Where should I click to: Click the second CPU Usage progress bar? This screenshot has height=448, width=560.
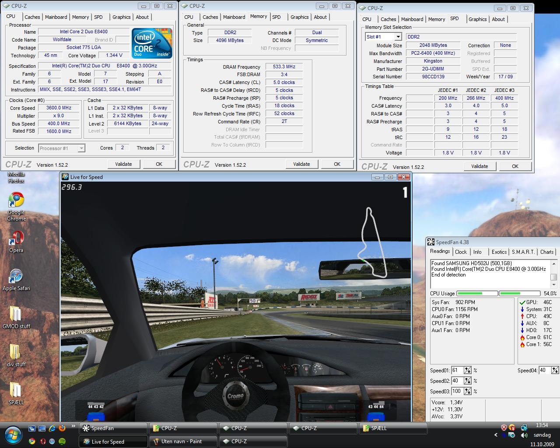pyautogui.click(x=519, y=294)
